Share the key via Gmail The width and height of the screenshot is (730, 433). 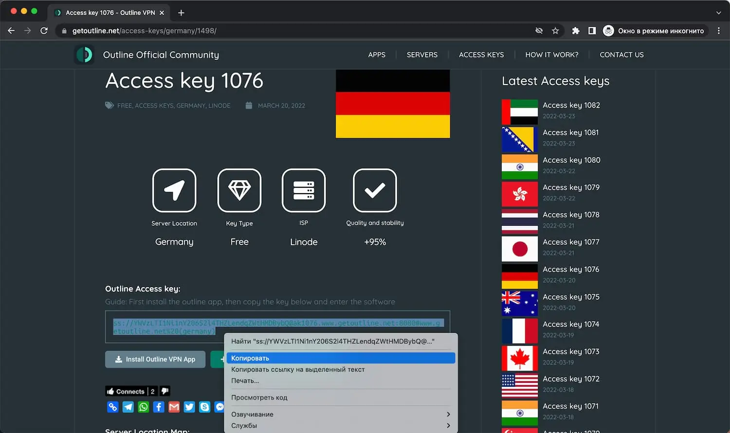[x=174, y=407]
